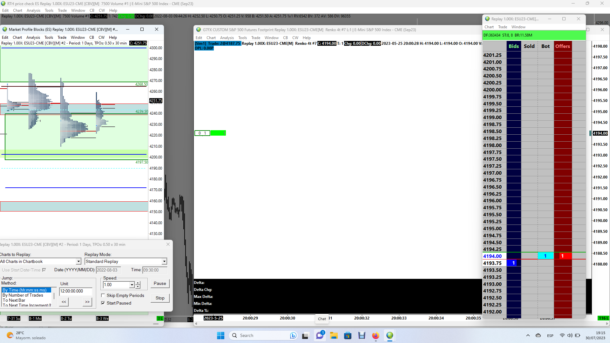
Task: Open Microsoft Store taskbar icon
Action: tap(348, 336)
